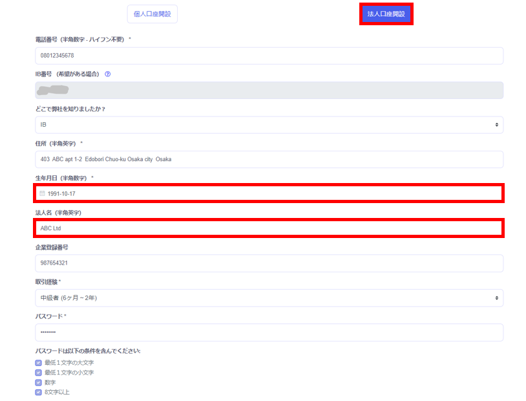
Task: Toggle the 数字 requirement checkbox
Action: pos(39,382)
